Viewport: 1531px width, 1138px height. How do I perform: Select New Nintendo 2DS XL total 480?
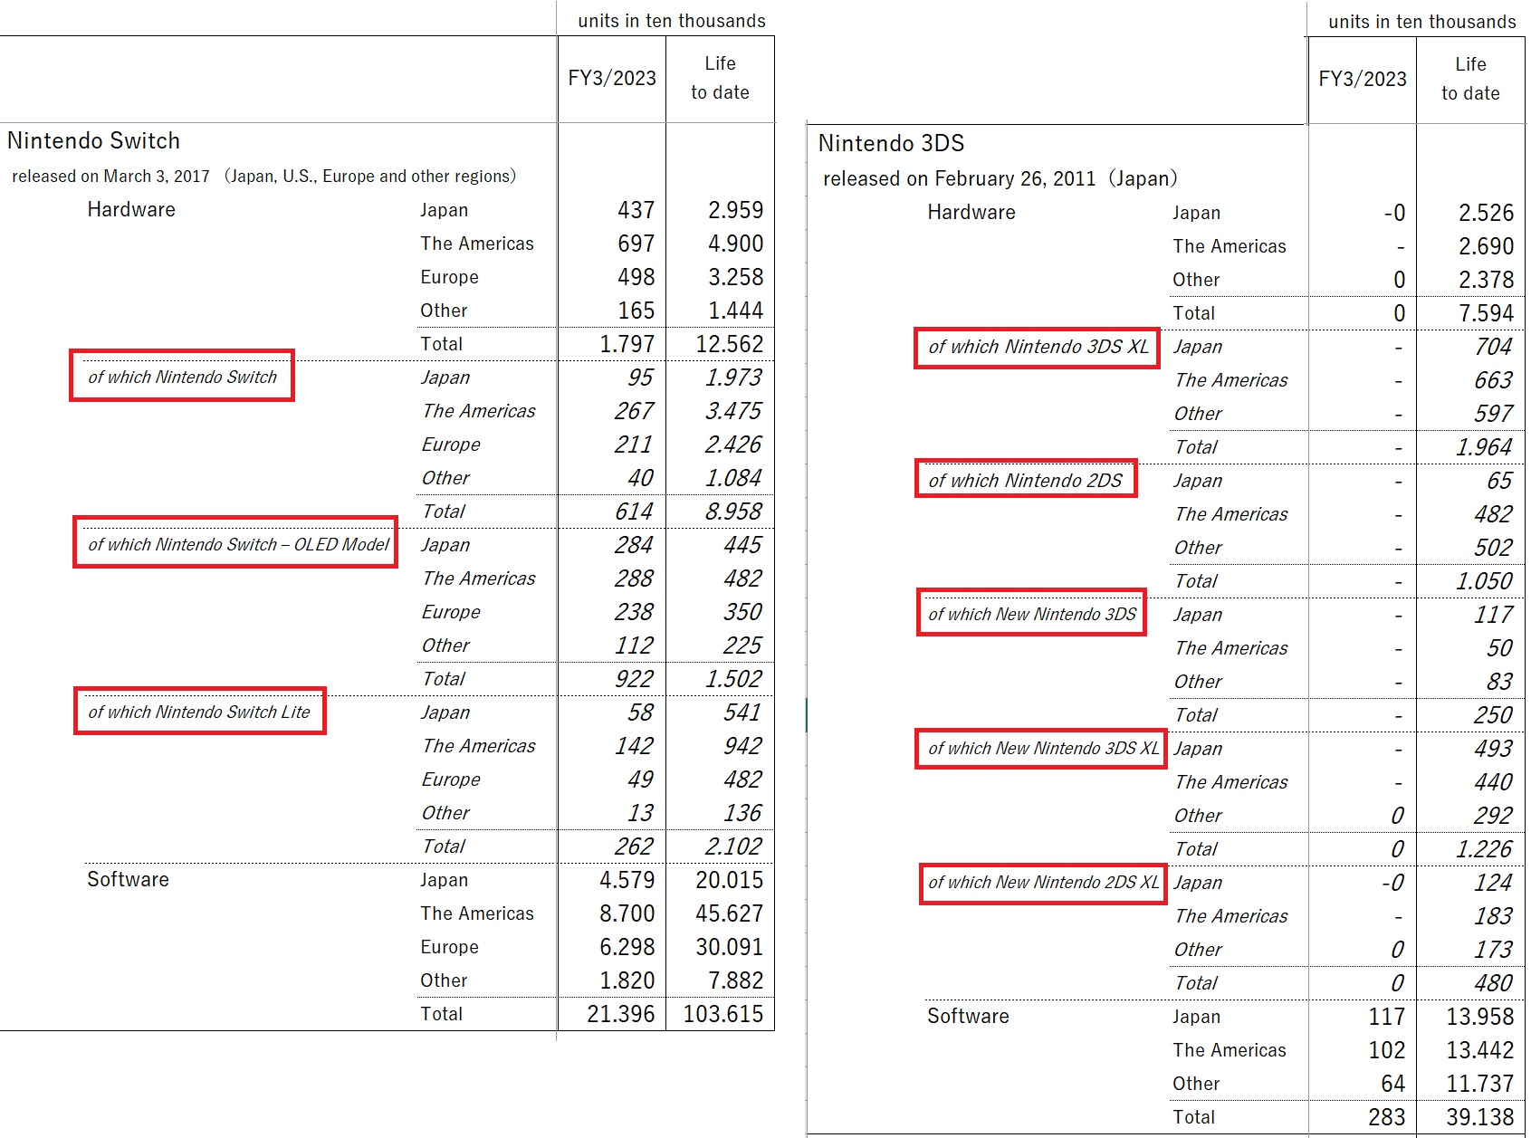[x=1493, y=983]
